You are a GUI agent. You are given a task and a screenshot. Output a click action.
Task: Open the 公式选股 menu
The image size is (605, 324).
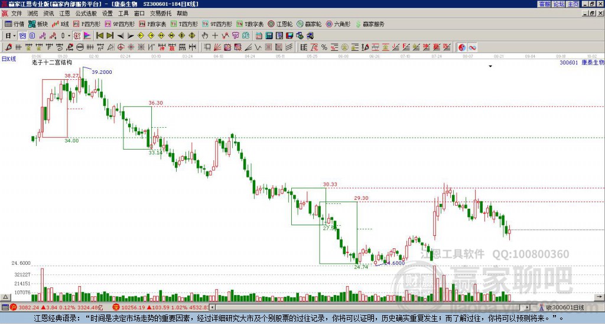coord(86,14)
